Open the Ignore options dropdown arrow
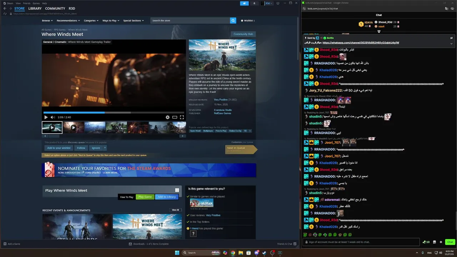 105,148
